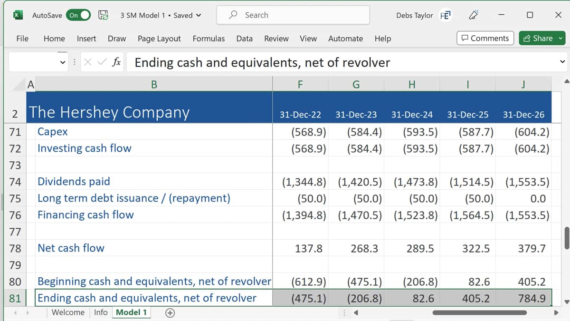
Task: Click the horizontal scrollbar thumb
Action: (x=480, y=312)
